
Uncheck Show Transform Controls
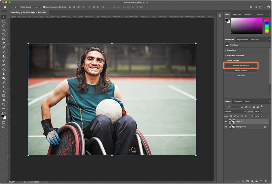pyautogui.click(x=44, y=7)
